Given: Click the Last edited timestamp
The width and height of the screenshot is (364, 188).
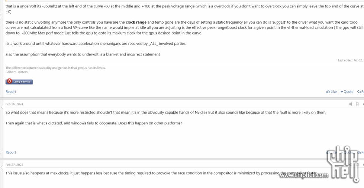Looking at the screenshot, I should [351, 60].
